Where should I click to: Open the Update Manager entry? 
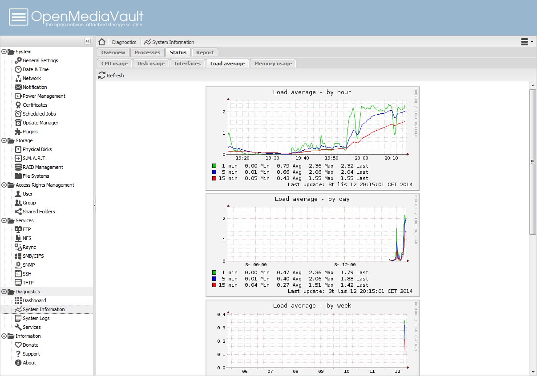(x=40, y=123)
